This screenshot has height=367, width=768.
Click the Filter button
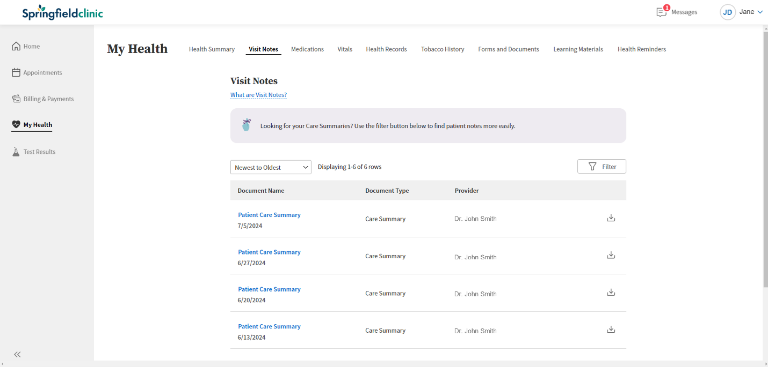[x=602, y=167]
